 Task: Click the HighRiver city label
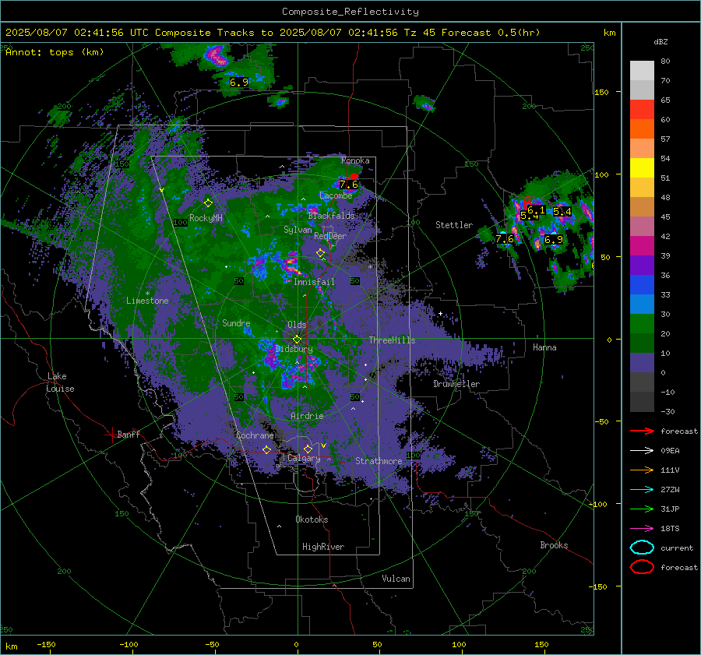coord(323,547)
